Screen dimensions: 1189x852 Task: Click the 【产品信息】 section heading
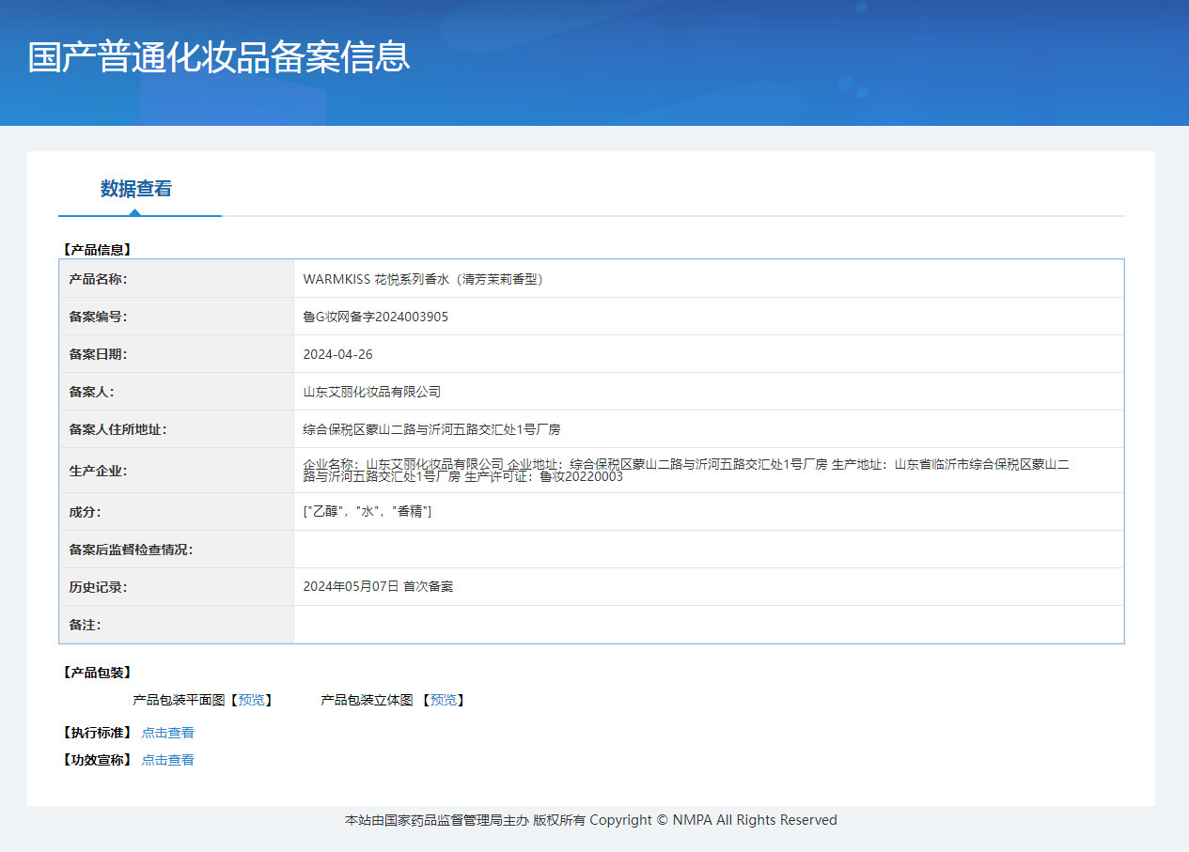[97, 250]
